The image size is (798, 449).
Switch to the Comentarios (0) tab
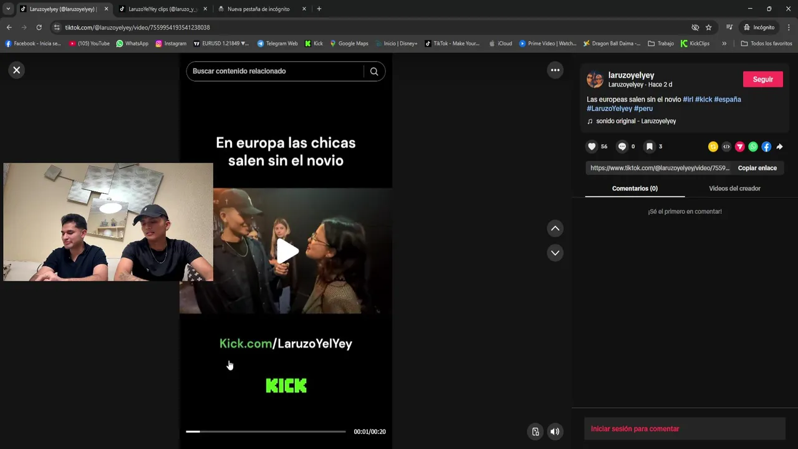pyautogui.click(x=635, y=188)
